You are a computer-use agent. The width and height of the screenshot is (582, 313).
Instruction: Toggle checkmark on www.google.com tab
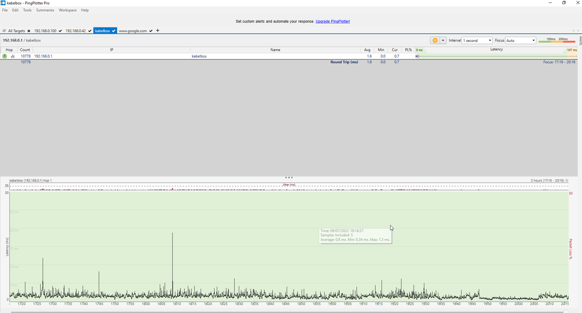151,31
